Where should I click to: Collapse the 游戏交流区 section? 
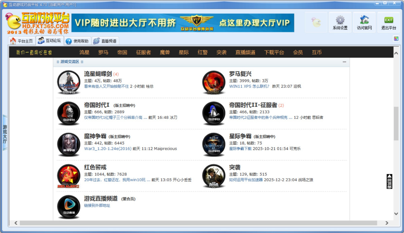(x=344, y=62)
